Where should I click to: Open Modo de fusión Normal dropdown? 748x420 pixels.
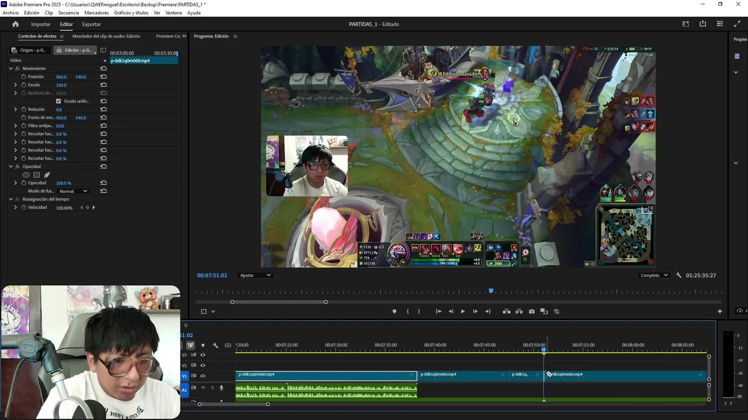pyautogui.click(x=73, y=191)
